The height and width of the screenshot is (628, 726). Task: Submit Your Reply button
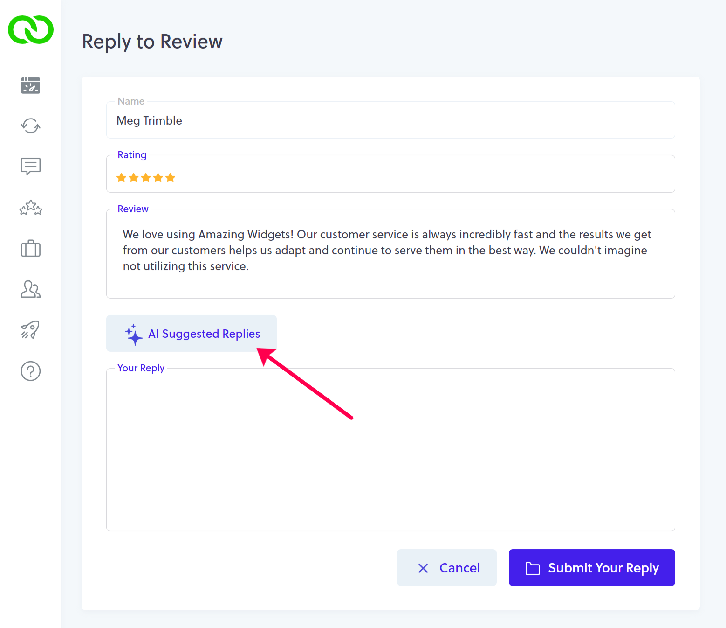[x=592, y=567]
